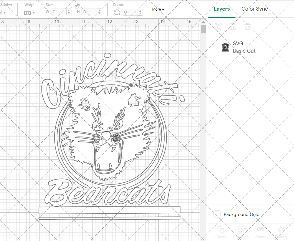The height and width of the screenshot is (241, 294).
Task: Click the Sticker tool icon
Action: pyautogui.click(x=2, y=12)
